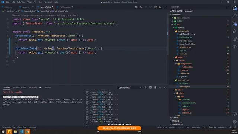This screenshot has width=238, height=134.
Task: Open the Run and Debug view icon
Action: click(x=235, y=31)
